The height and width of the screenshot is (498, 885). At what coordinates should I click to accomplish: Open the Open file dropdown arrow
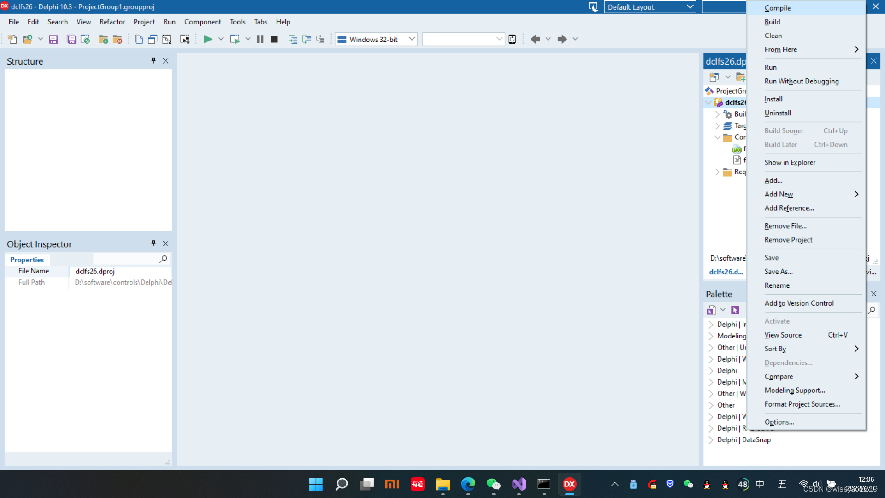tap(41, 39)
